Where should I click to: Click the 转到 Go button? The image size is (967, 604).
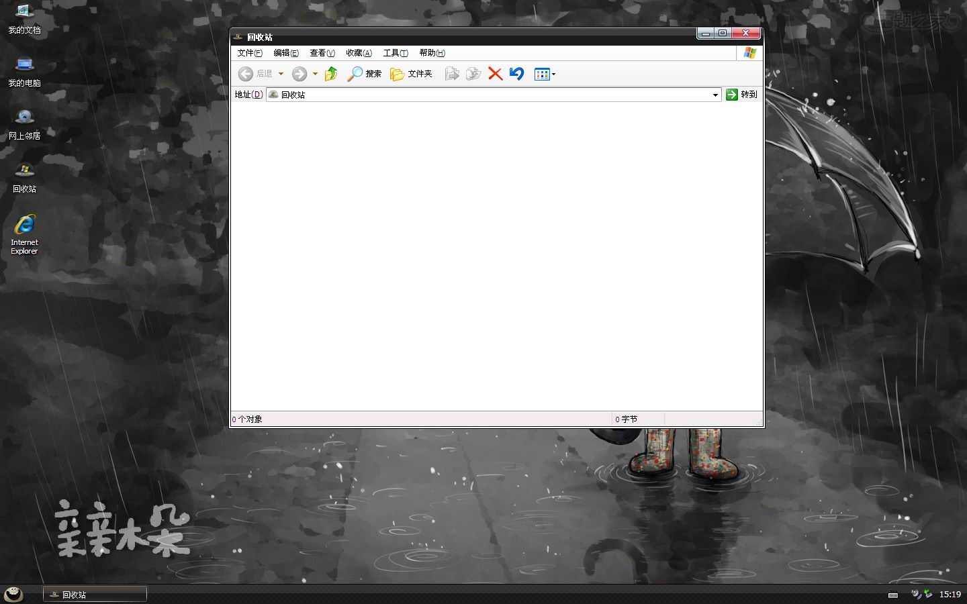click(741, 95)
